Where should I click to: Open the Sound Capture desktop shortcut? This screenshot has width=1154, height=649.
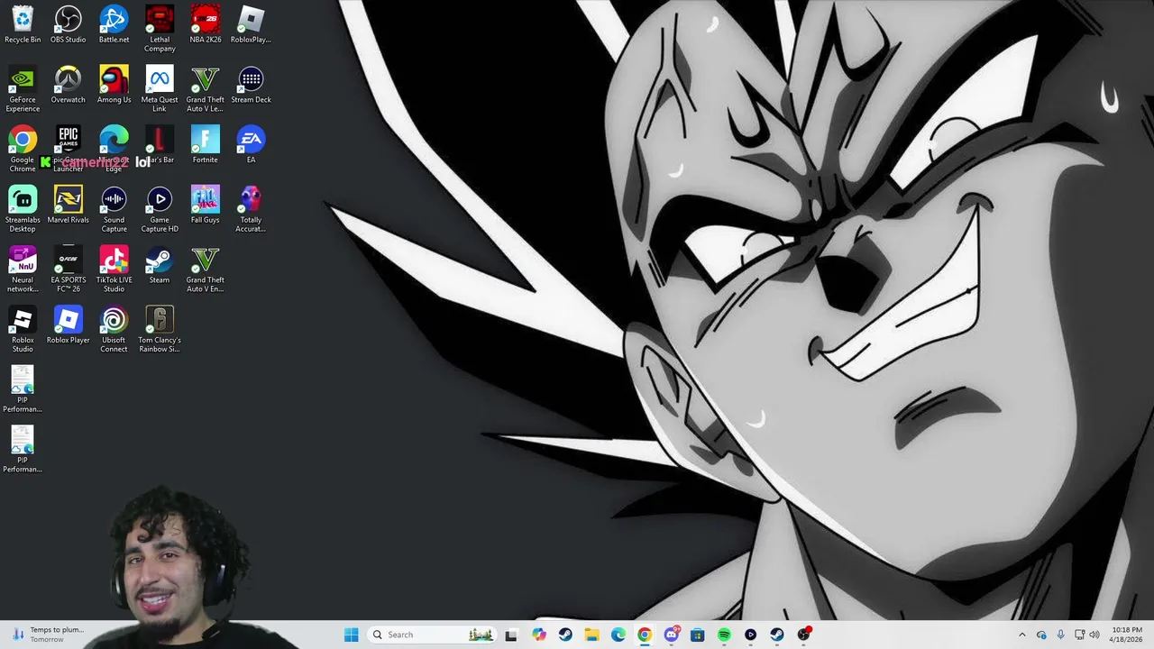point(114,209)
